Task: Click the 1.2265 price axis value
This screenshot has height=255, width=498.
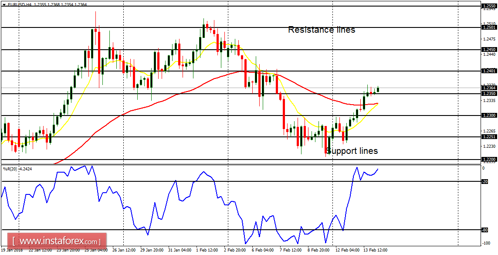Action: (489, 131)
